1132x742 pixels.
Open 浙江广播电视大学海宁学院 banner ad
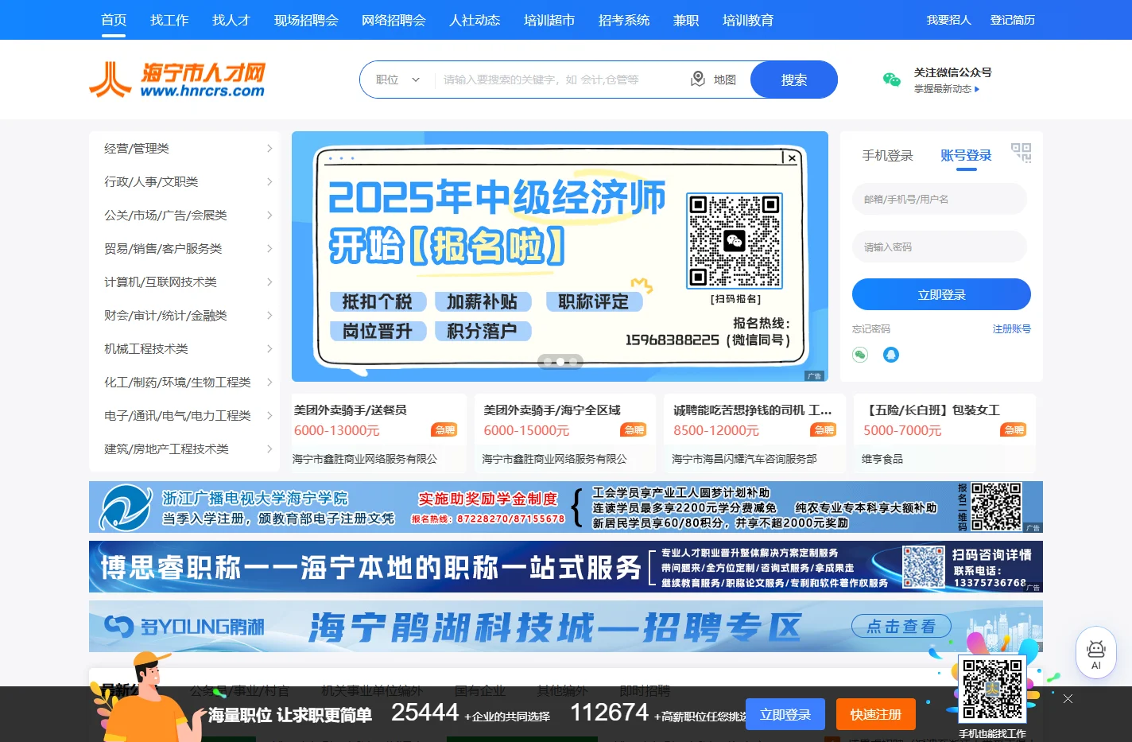(x=566, y=507)
